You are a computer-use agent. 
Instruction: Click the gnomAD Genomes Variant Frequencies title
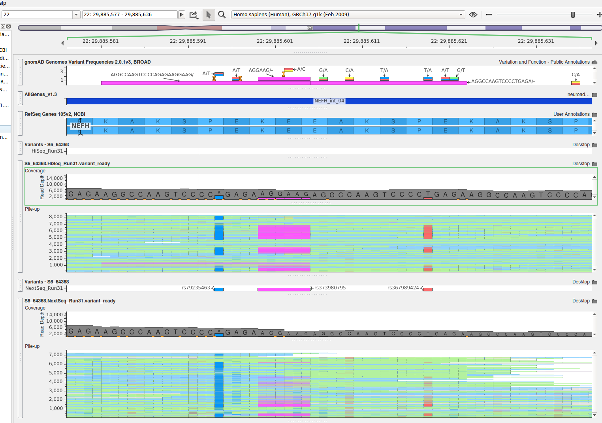point(88,62)
